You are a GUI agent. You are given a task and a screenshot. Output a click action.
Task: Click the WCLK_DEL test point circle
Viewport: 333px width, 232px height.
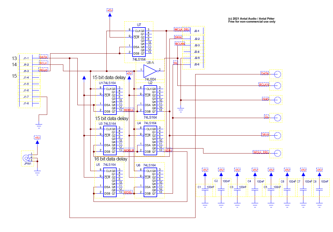click(278, 153)
